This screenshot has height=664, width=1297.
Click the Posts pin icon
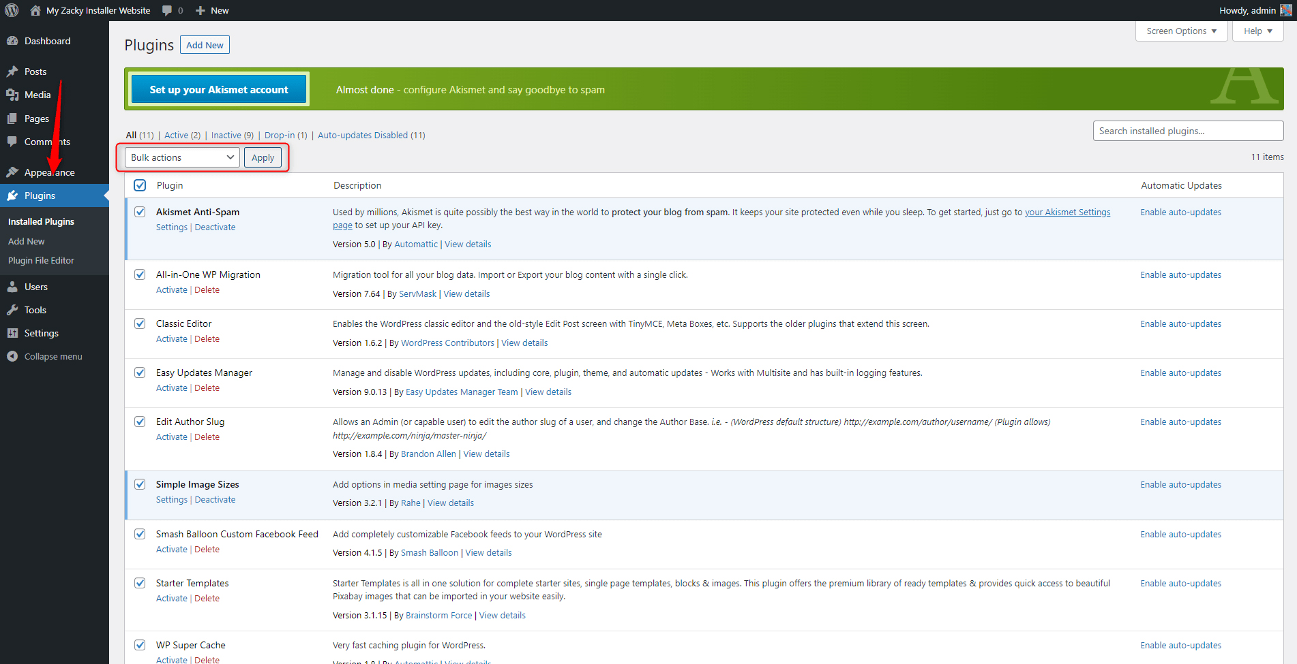tap(12, 72)
